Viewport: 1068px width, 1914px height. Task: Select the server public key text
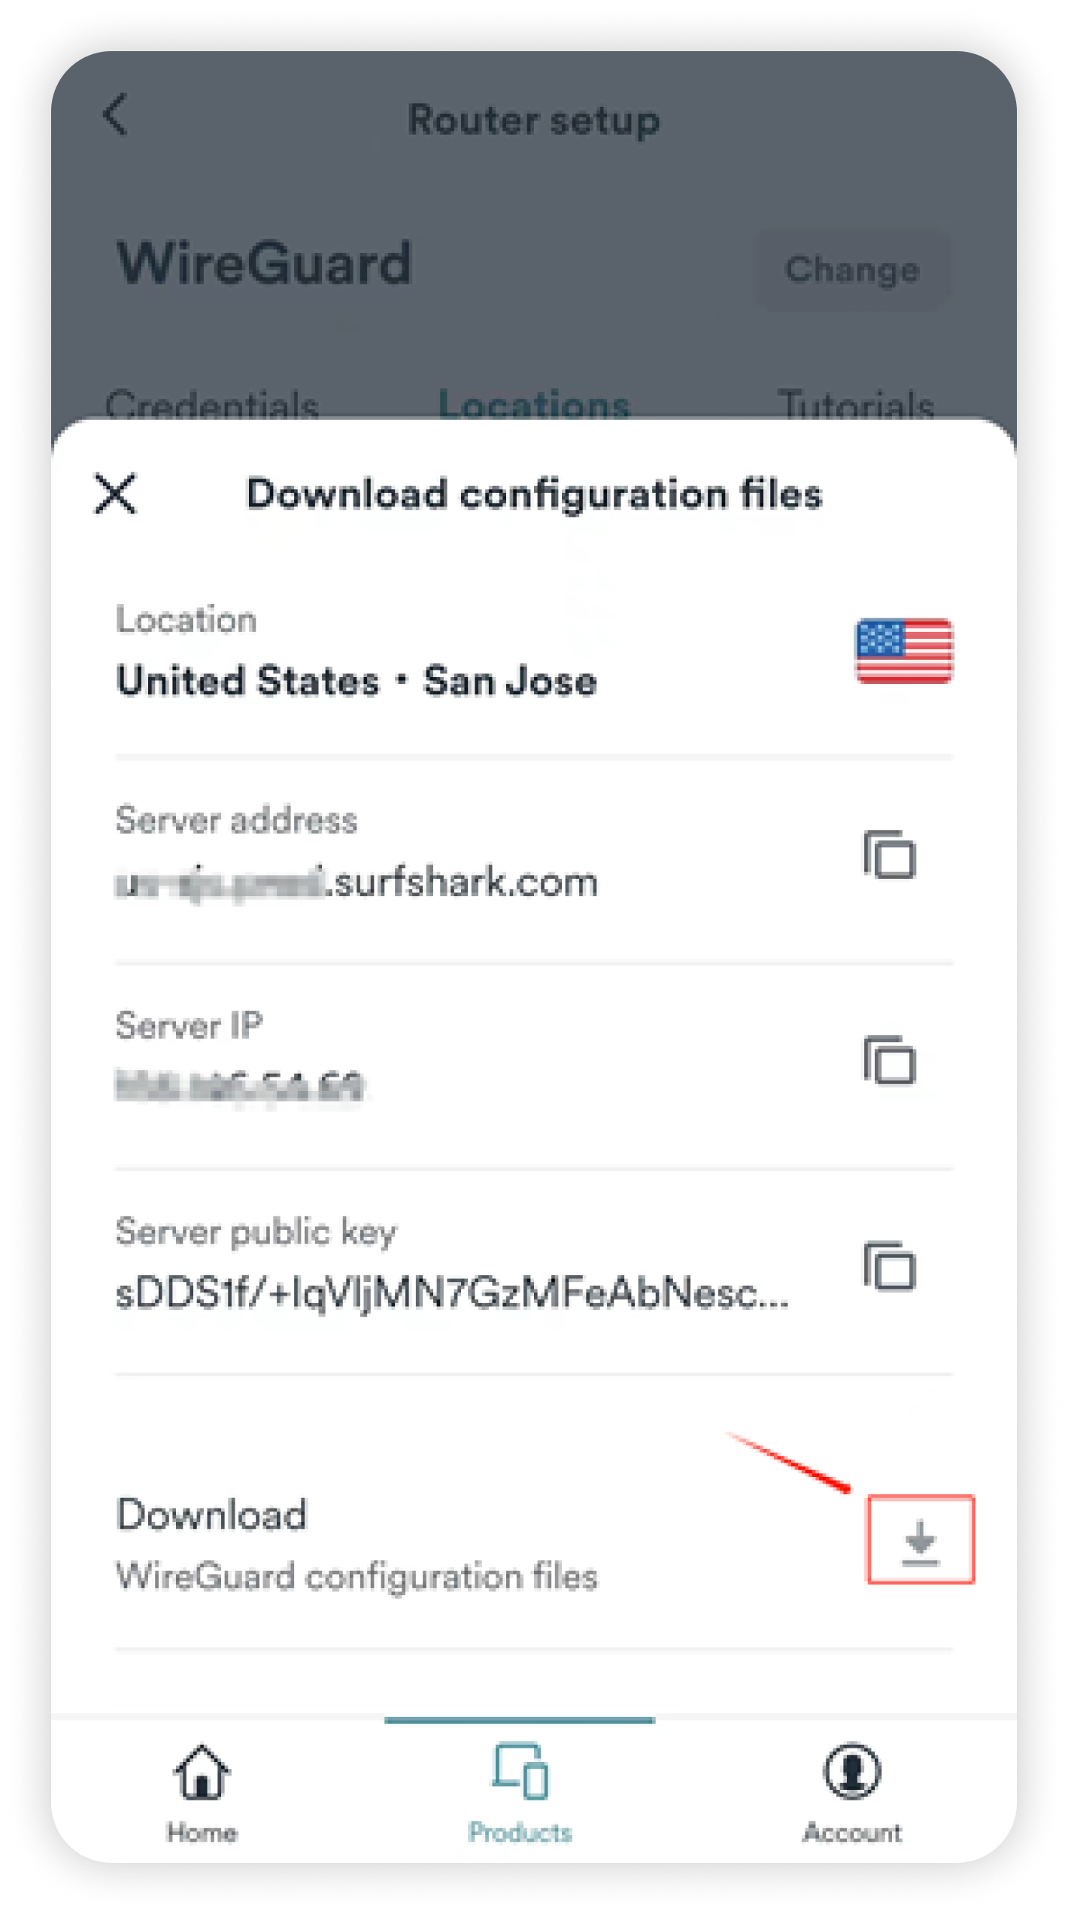(x=452, y=1294)
